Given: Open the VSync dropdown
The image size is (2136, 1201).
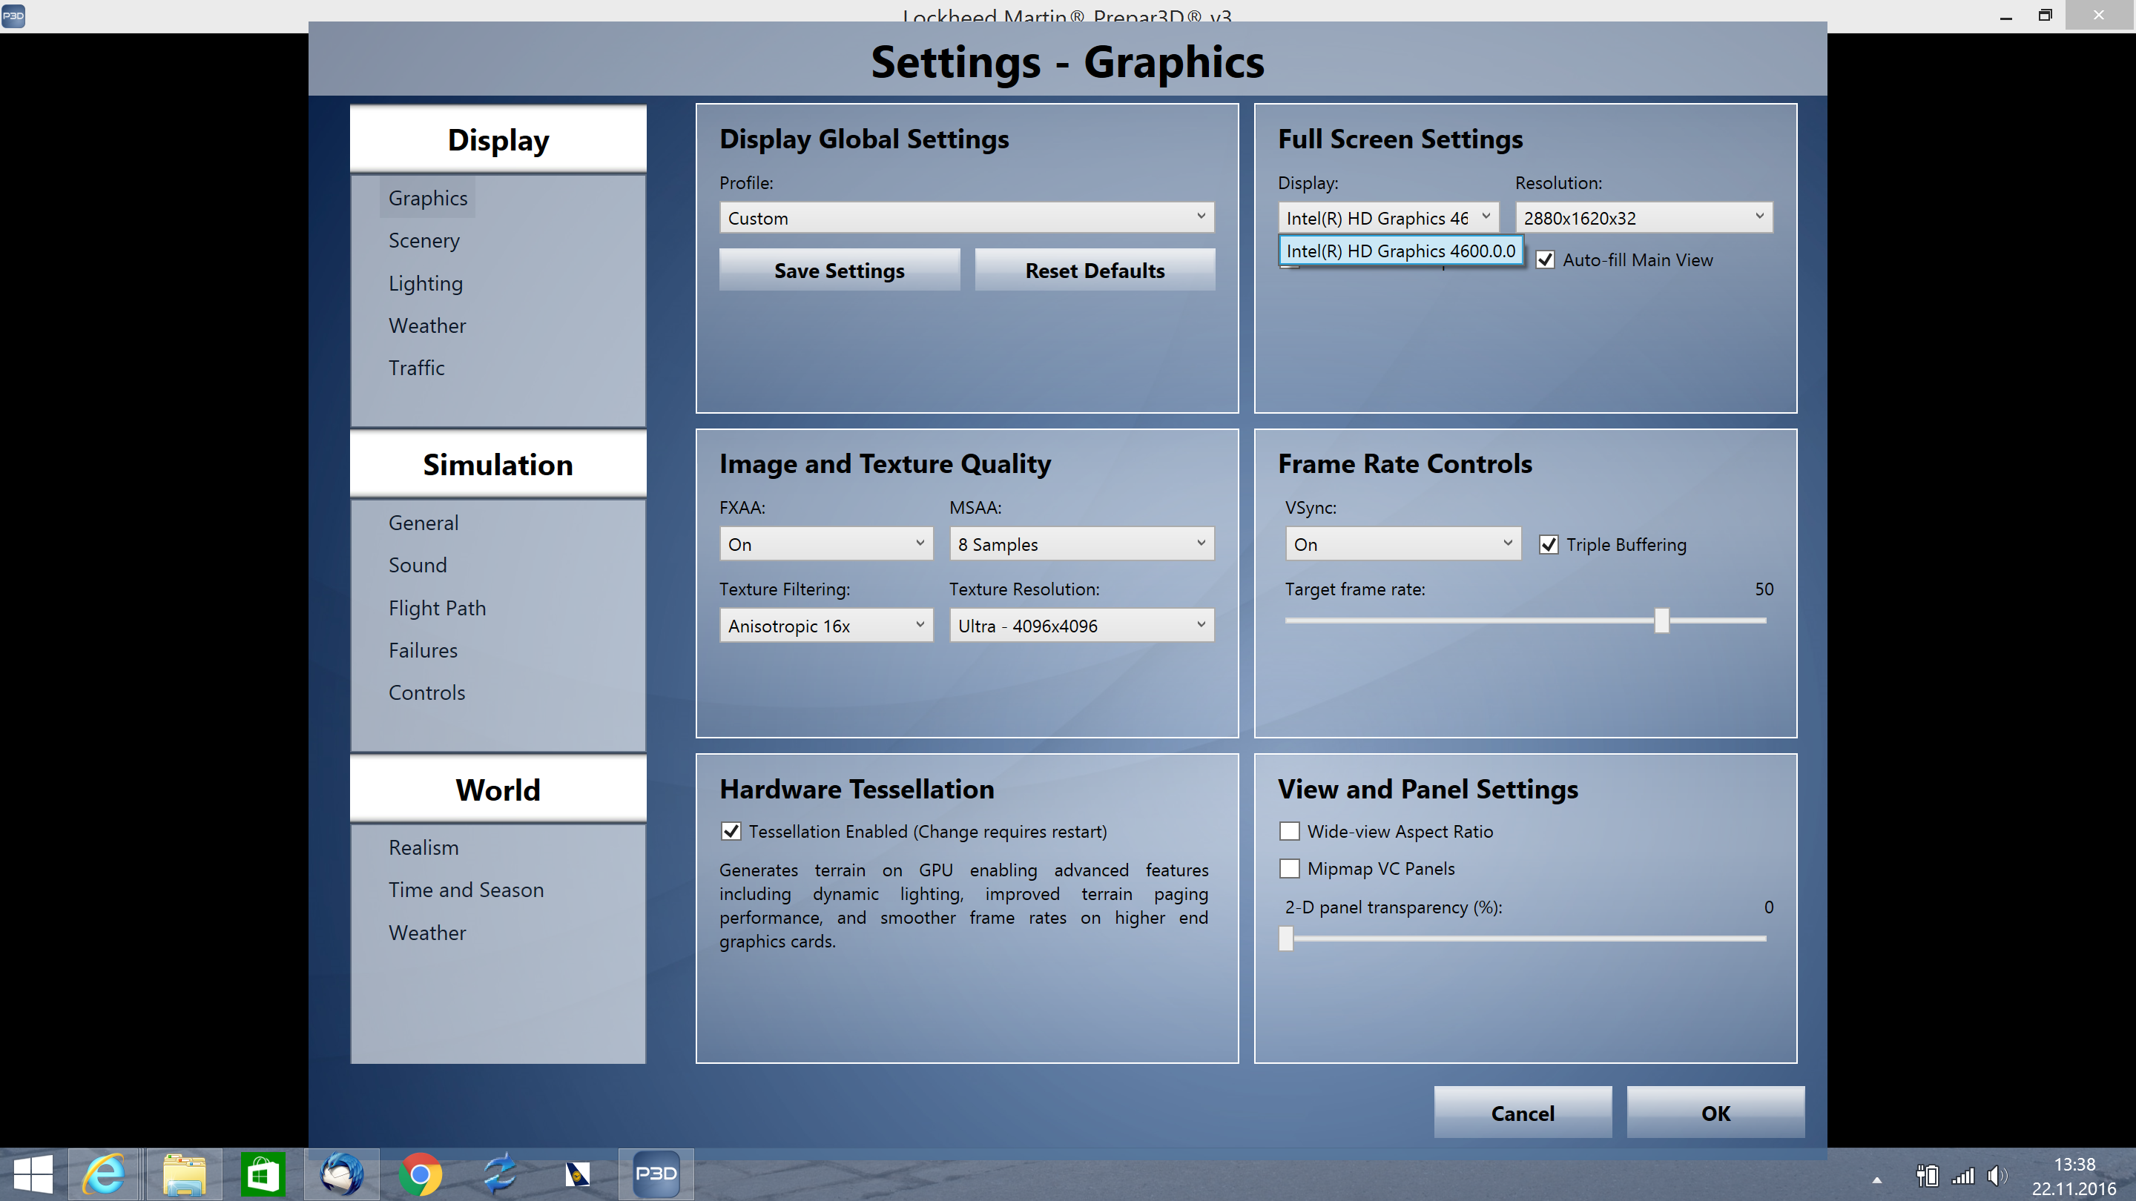Looking at the screenshot, I should tap(1403, 545).
